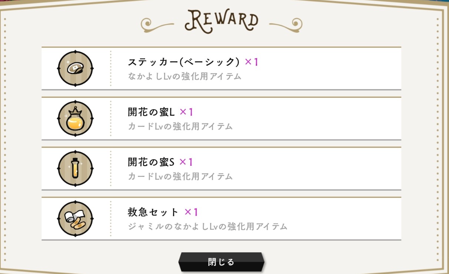Click the 開花の蜜L honey jar icon

[76, 119]
